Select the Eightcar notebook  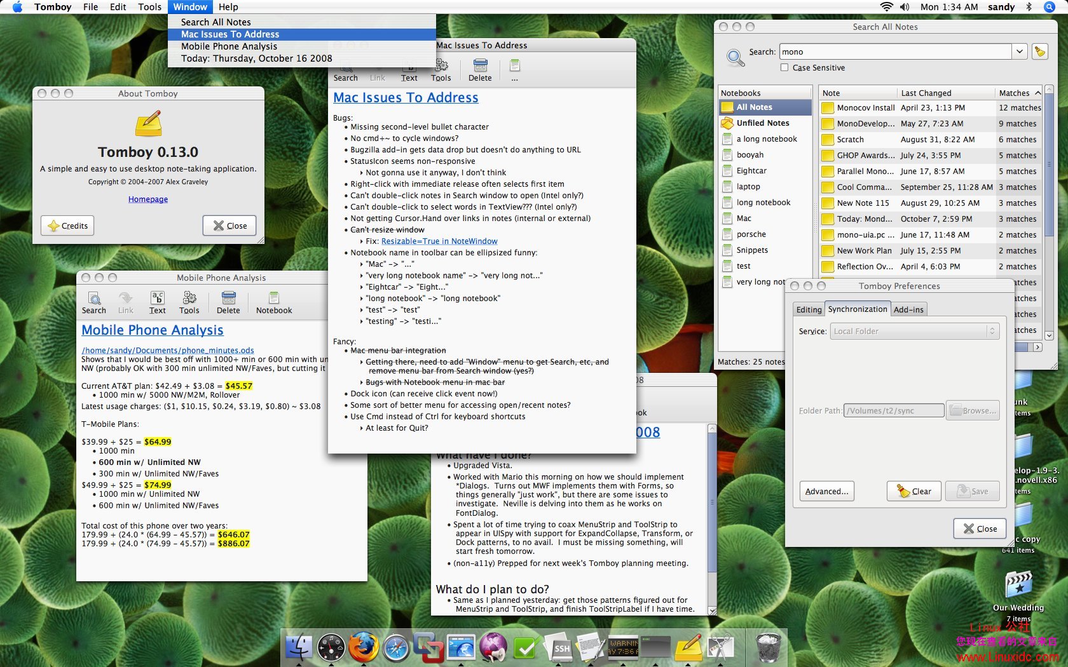765,171
